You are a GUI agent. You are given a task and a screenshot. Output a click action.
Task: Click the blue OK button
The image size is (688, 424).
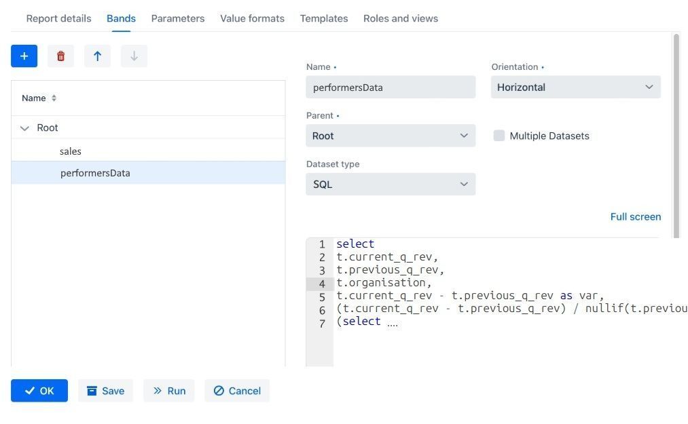point(39,391)
